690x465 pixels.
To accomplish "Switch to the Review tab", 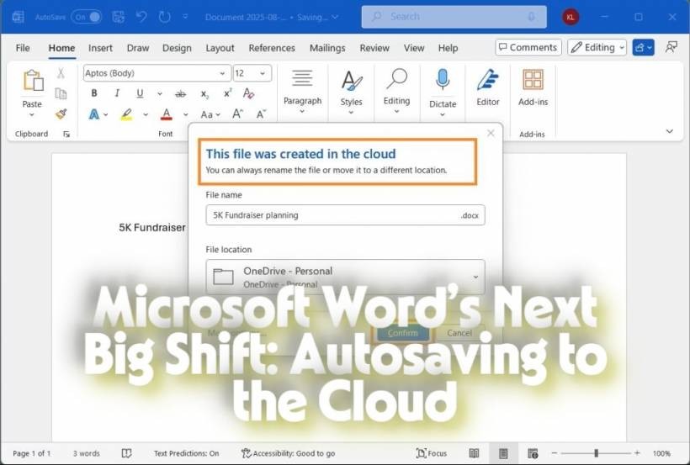I will pos(374,48).
